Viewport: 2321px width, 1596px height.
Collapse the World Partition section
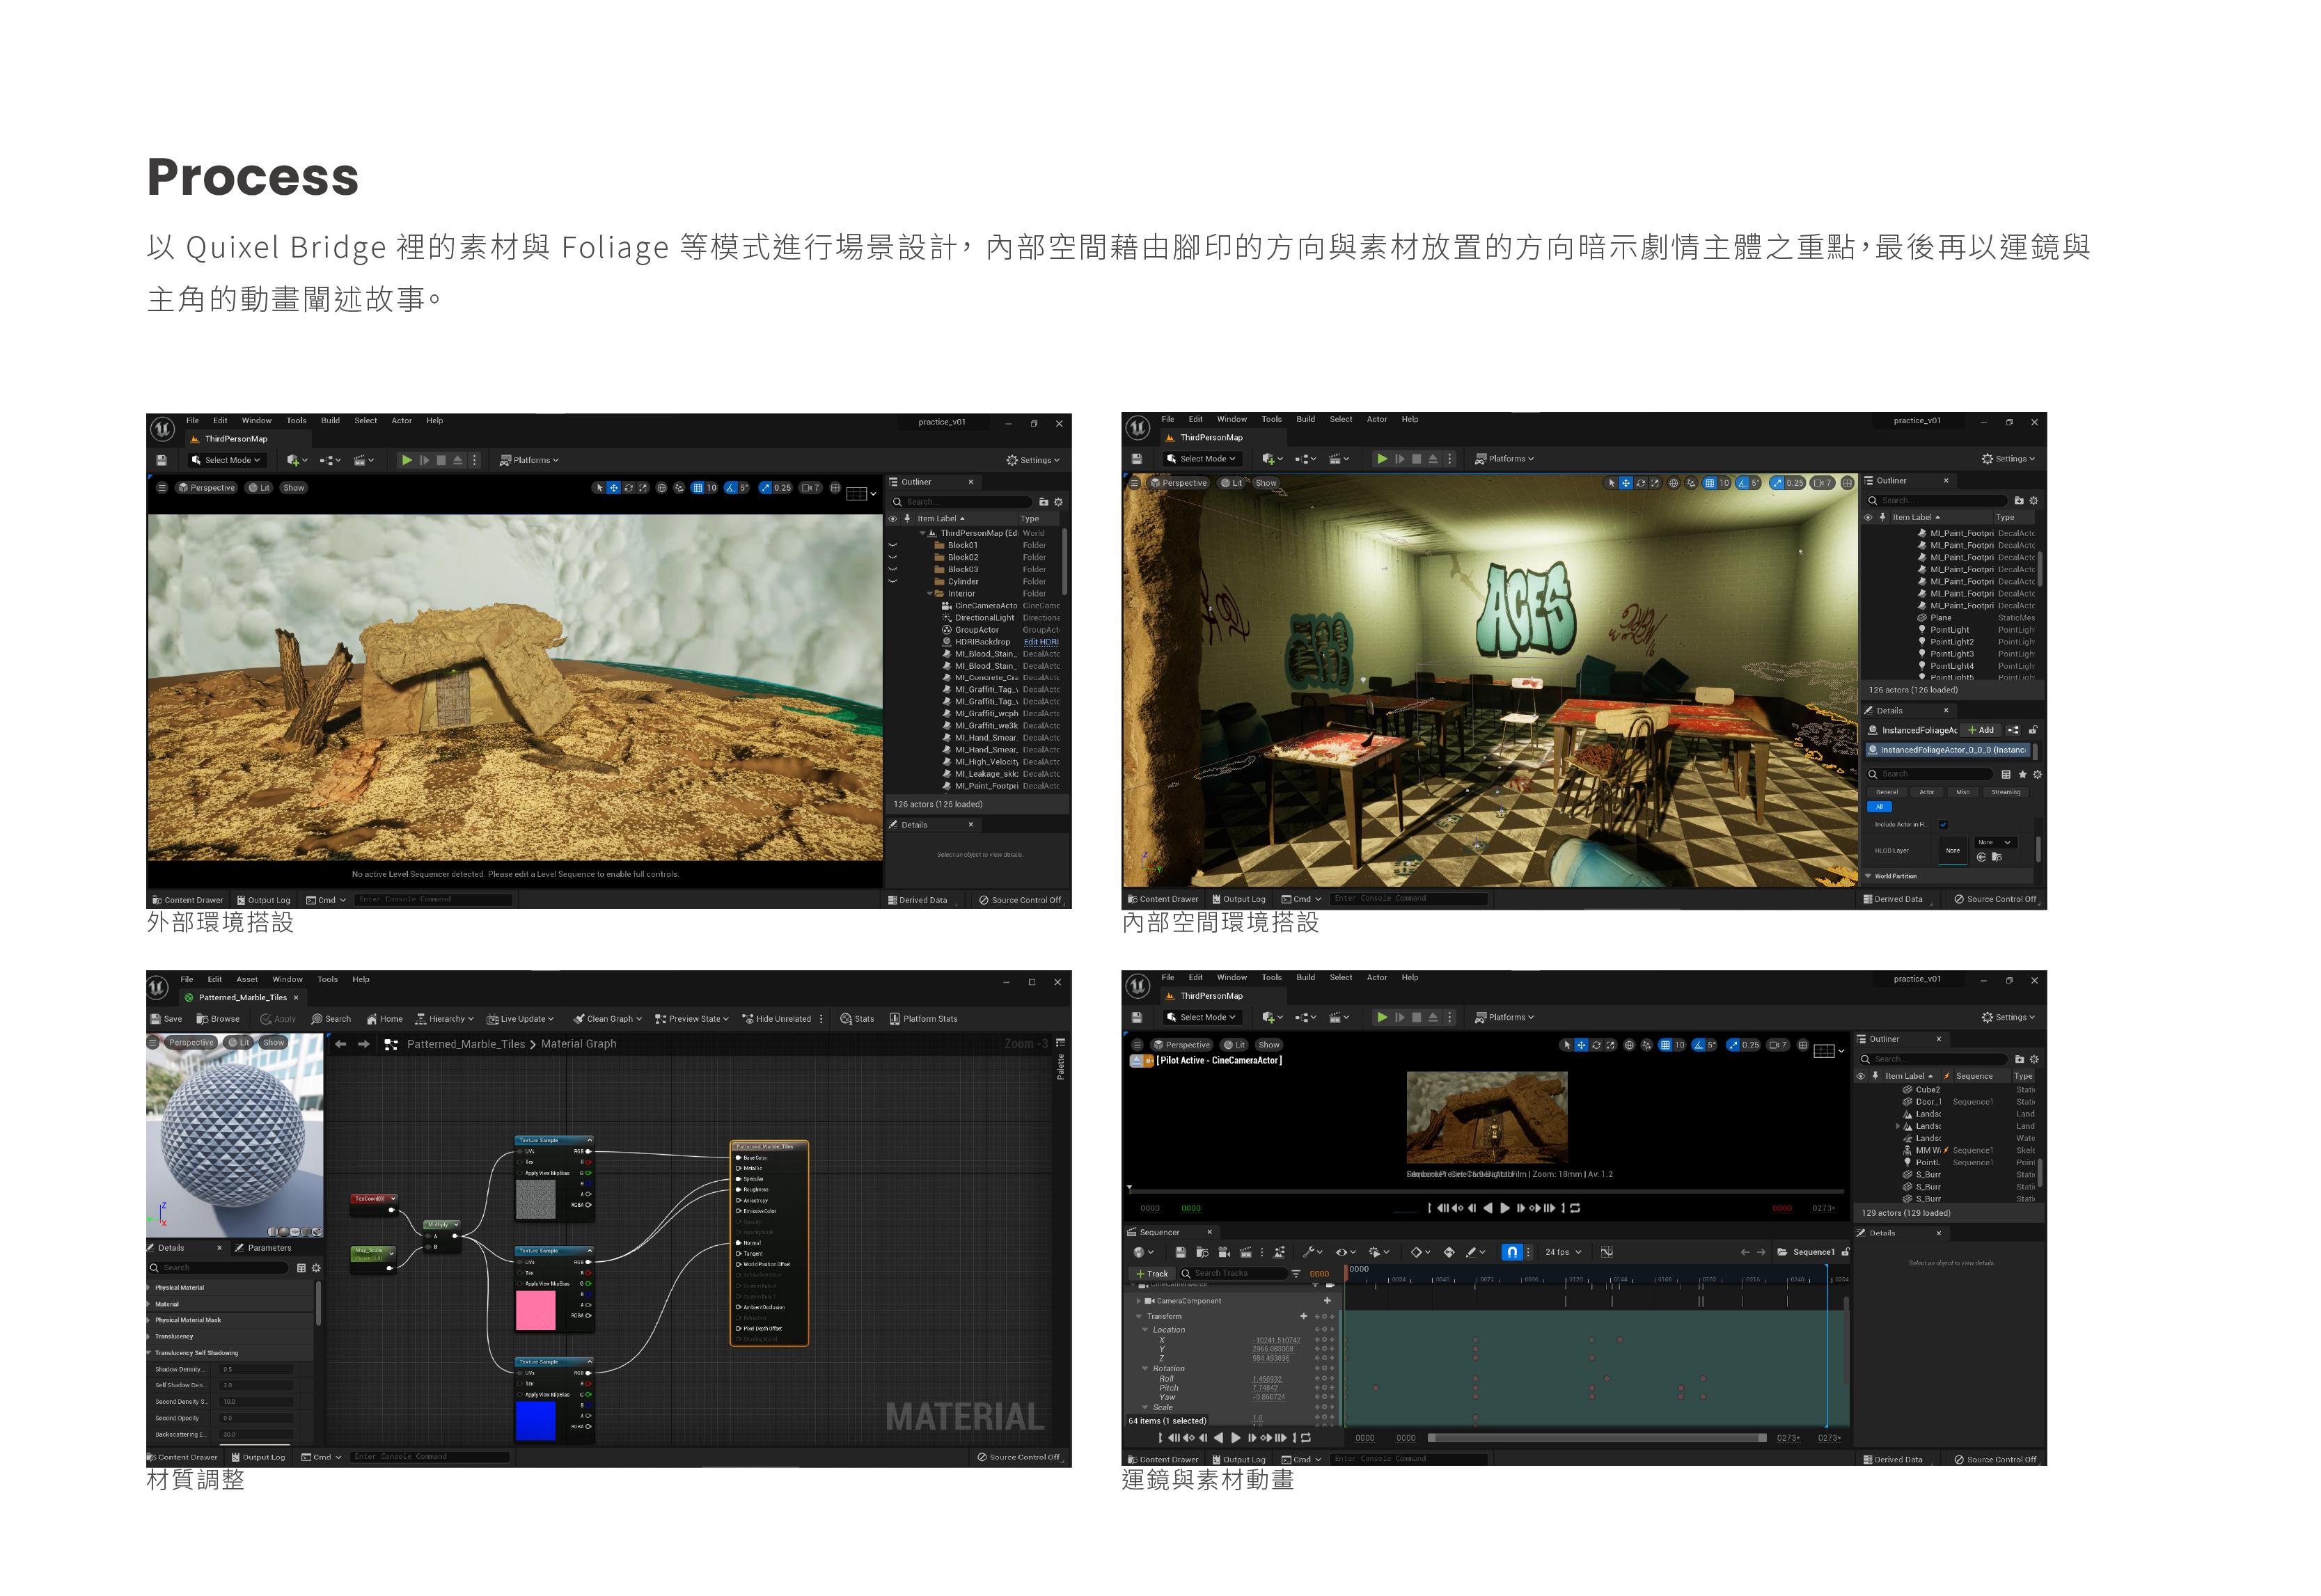tap(1868, 876)
